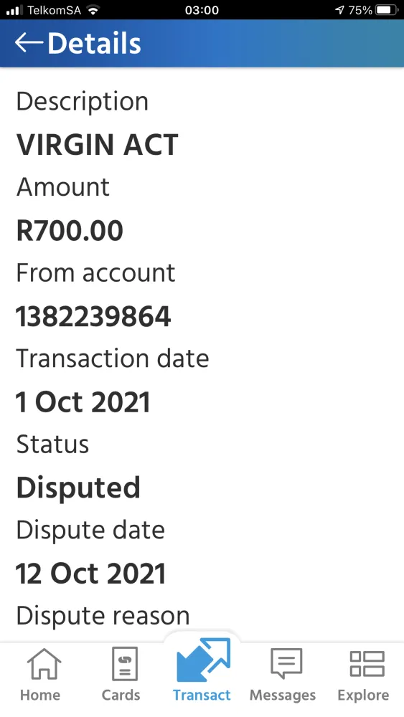The image size is (404, 717).
Task: Tap the 12 Oct 2021 dispute date
Action: click(90, 574)
